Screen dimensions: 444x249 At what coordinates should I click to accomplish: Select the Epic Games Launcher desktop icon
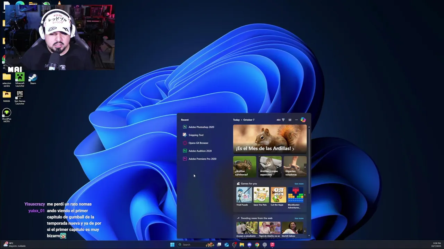20,98
